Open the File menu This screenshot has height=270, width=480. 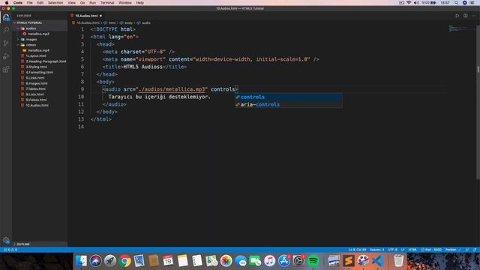(30, 3)
